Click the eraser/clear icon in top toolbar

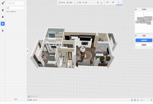101,3
